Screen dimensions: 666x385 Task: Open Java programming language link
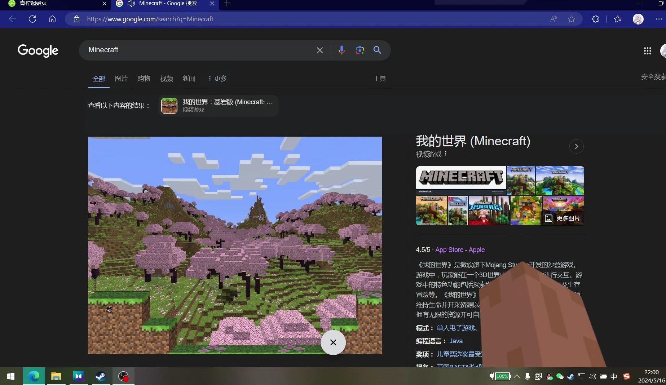pos(456,341)
